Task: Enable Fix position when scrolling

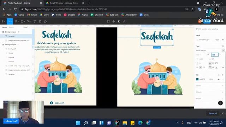Action: [197, 29]
